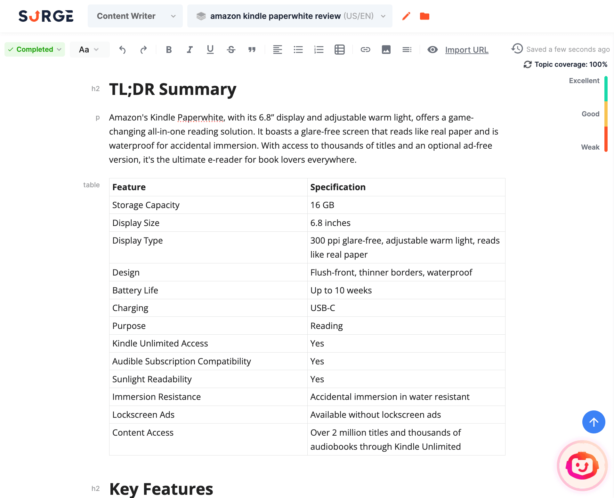Open the Aa text style dropdown
Viewport: 614px width, 498px height.
tap(89, 50)
